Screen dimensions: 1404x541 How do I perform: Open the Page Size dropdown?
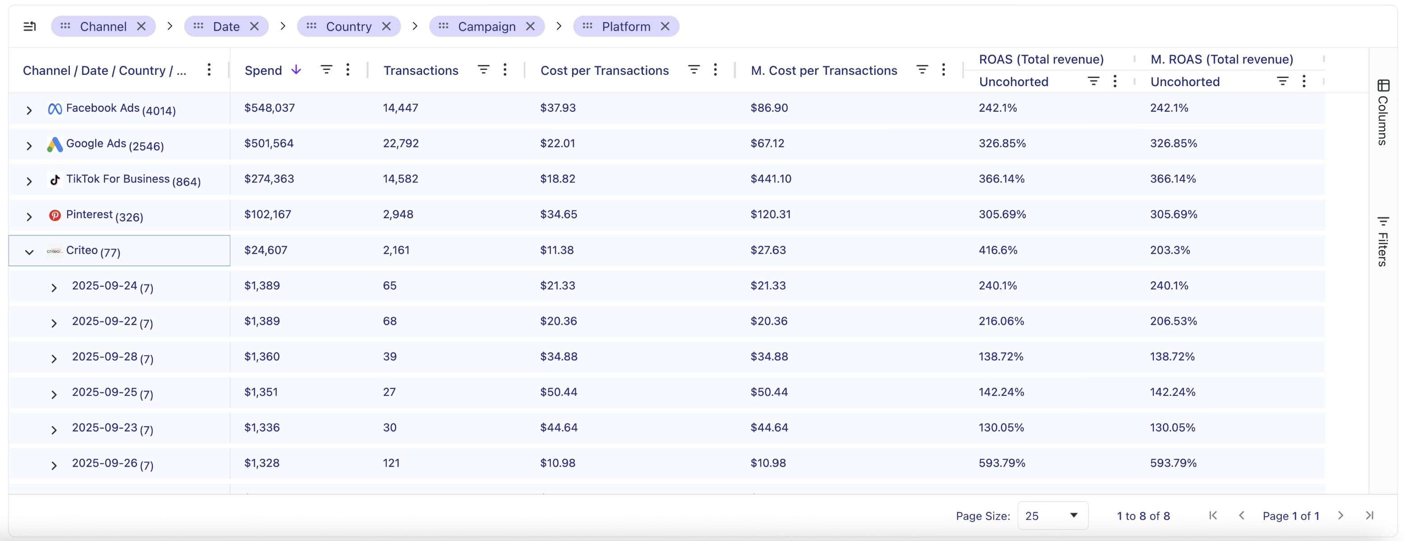[x=1052, y=515]
